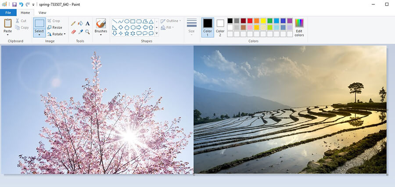The height and width of the screenshot is (187, 395).
Task: Expand the Shapes gallery with More arrow
Action: click(156, 33)
